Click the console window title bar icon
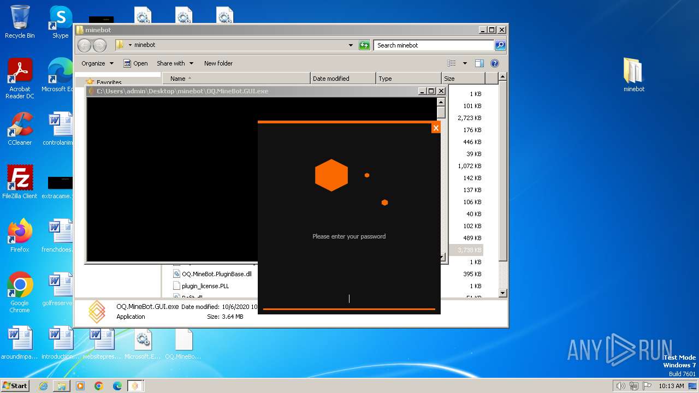The height and width of the screenshot is (393, 699). pyautogui.click(x=92, y=91)
